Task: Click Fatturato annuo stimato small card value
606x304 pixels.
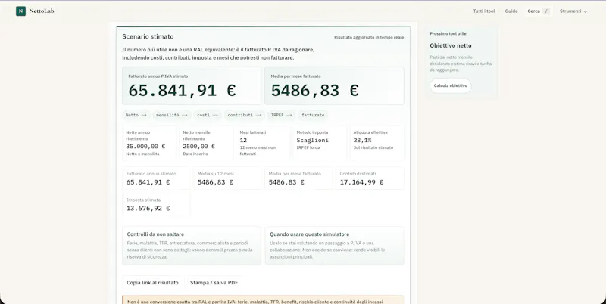Action: pyautogui.click(x=148, y=182)
